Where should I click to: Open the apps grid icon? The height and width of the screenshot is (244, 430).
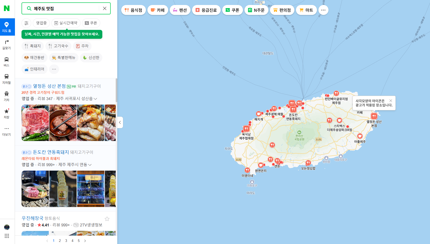click(x=7, y=236)
